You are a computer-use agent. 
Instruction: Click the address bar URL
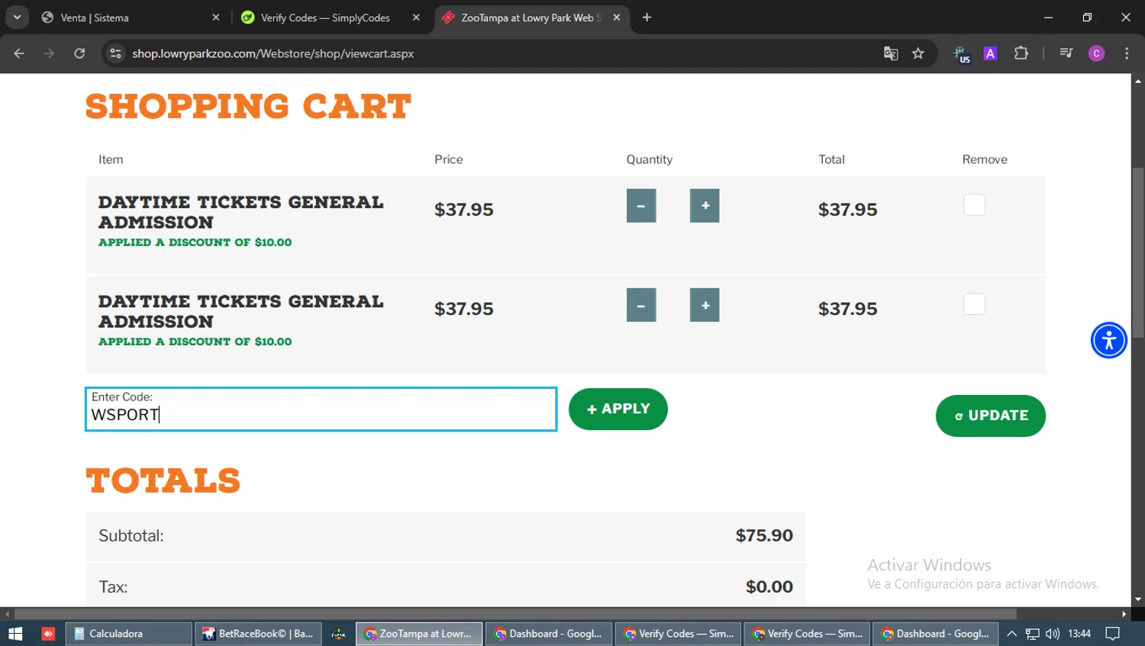coord(273,53)
